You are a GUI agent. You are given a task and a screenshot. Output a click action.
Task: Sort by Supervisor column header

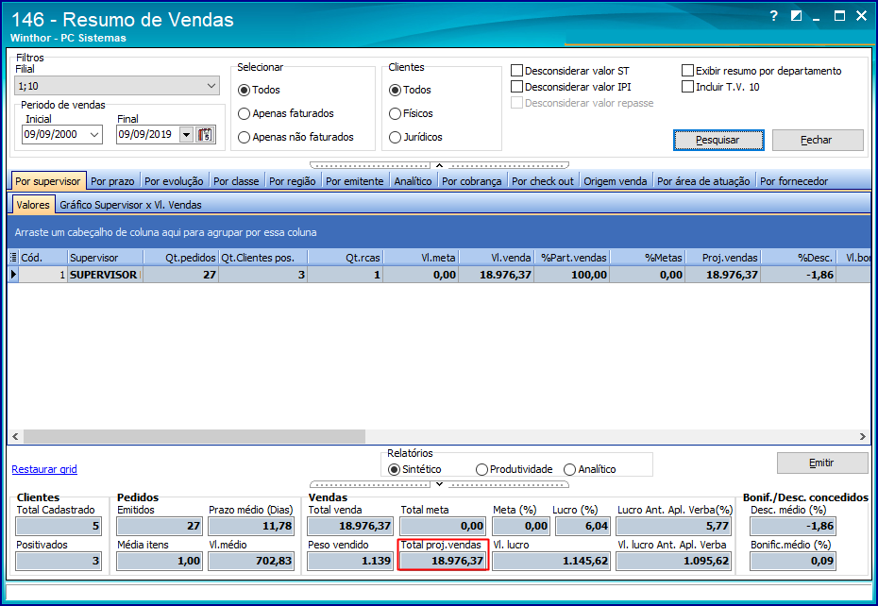point(106,258)
